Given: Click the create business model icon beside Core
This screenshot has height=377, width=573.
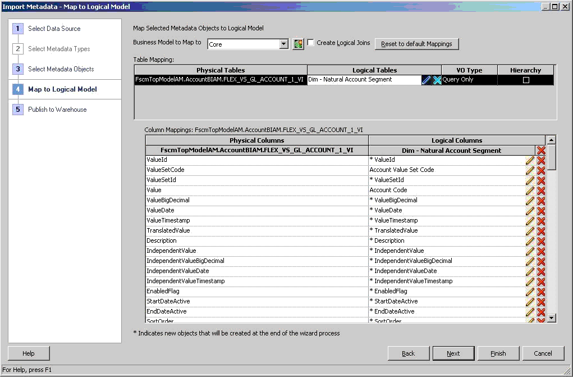Looking at the screenshot, I should [x=298, y=44].
